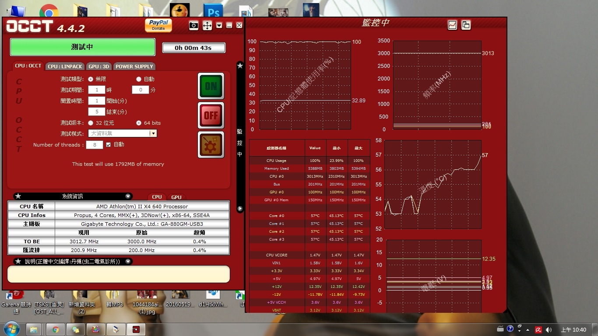598x336 pixels.
Task: Click the idle time 開始 input field
Action: coord(97,101)
